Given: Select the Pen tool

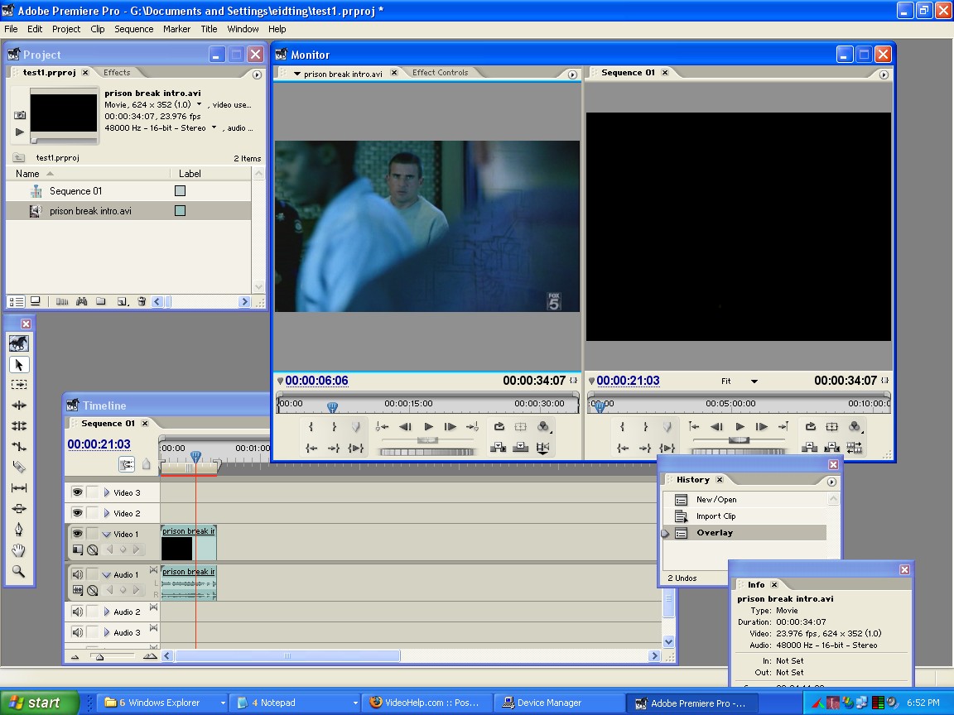Looking at the screenshot, I should coord(19,529).
